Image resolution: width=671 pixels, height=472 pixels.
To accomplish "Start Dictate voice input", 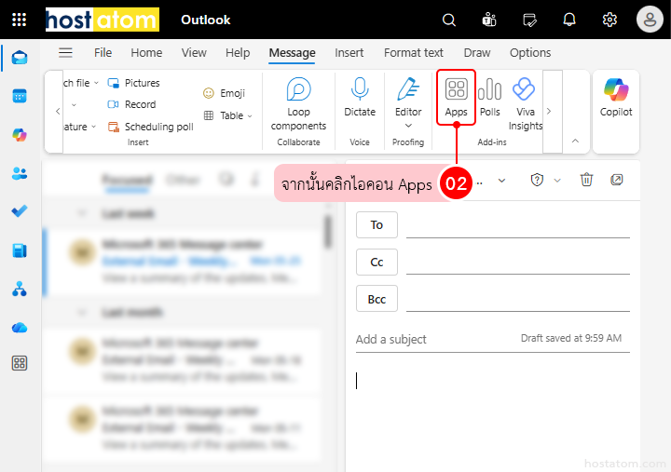I will click(x=360, y=98).
